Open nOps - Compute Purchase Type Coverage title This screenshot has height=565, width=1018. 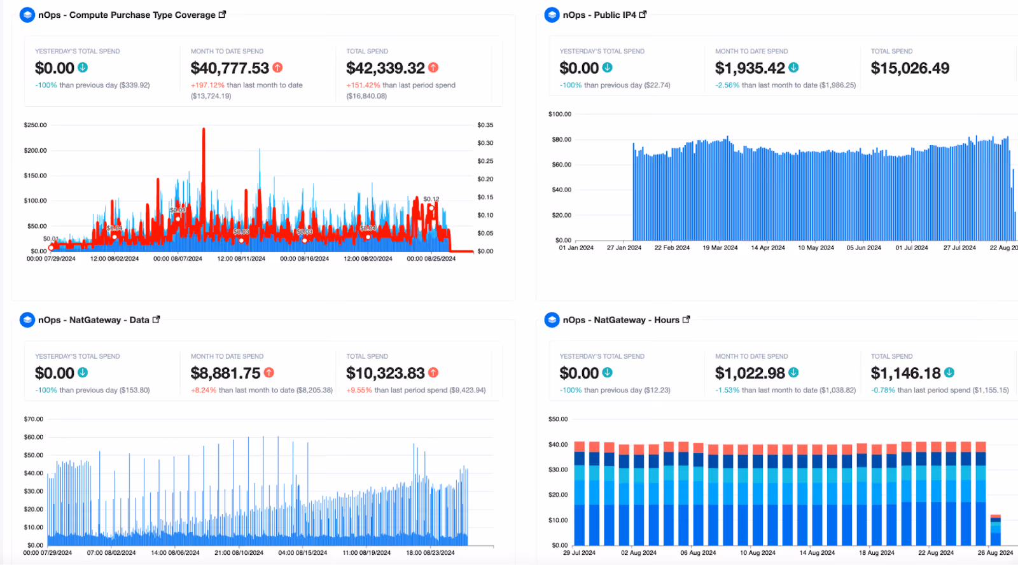click(x=127, y=15)
